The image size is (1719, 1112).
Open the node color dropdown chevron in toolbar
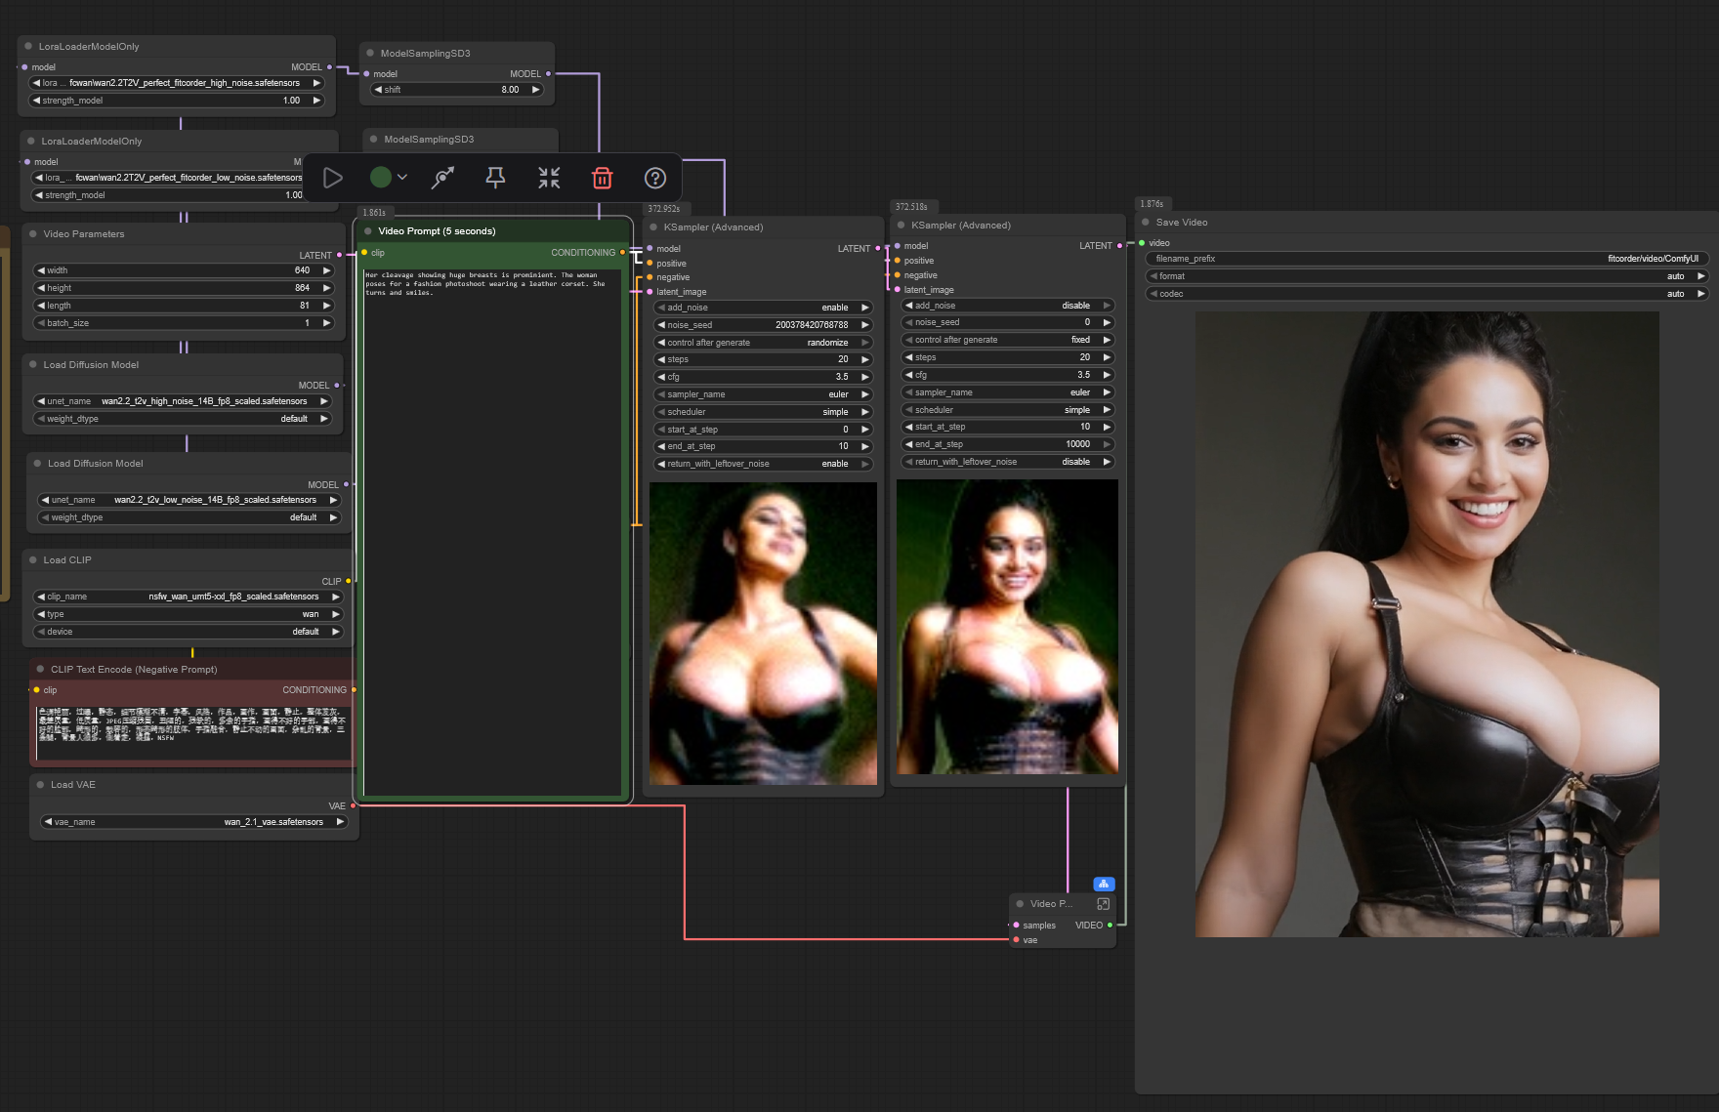[x=402, y=178]
